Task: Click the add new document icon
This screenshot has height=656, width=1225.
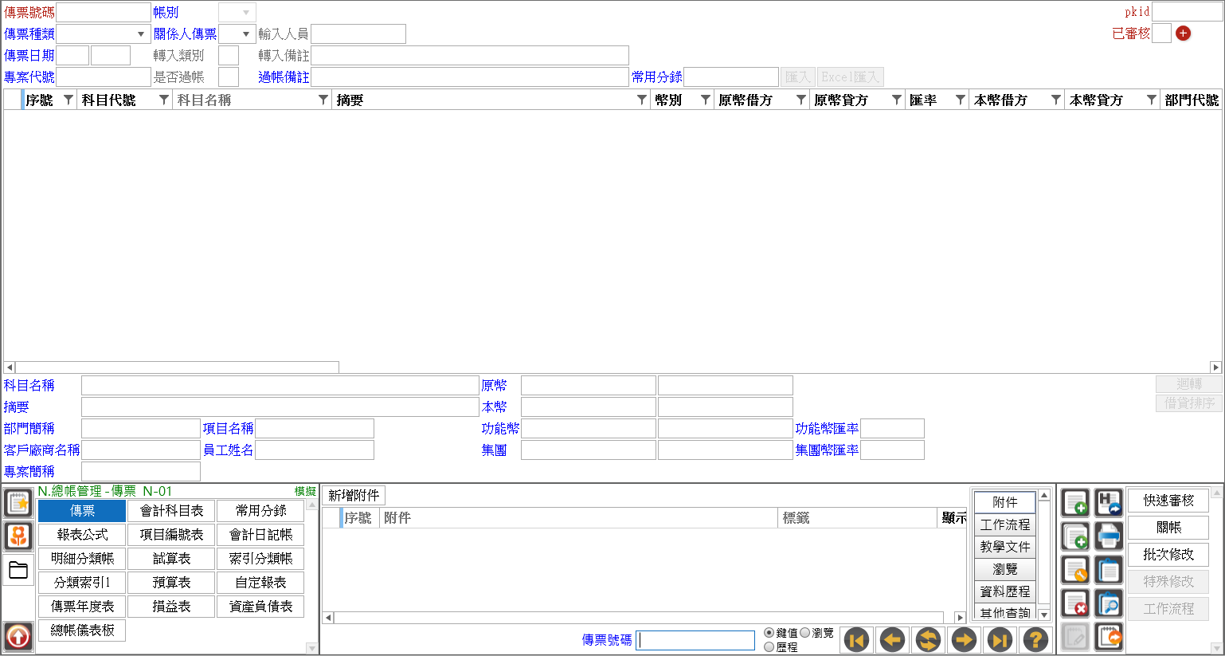Action: click(1075, 503)
